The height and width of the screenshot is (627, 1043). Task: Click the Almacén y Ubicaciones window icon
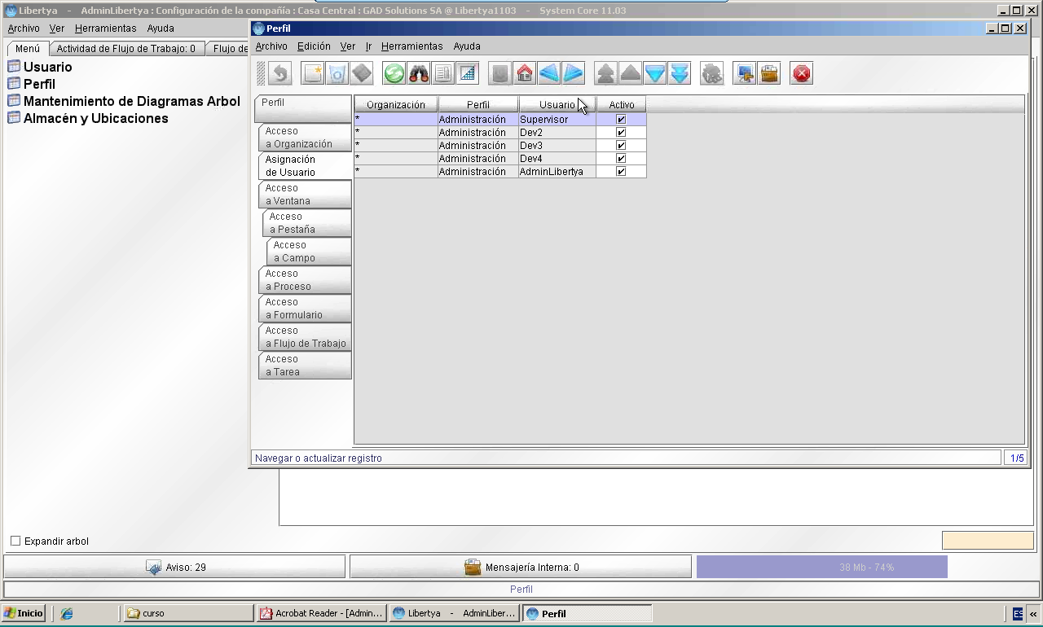pyautogui.click(x=14, y=117)
